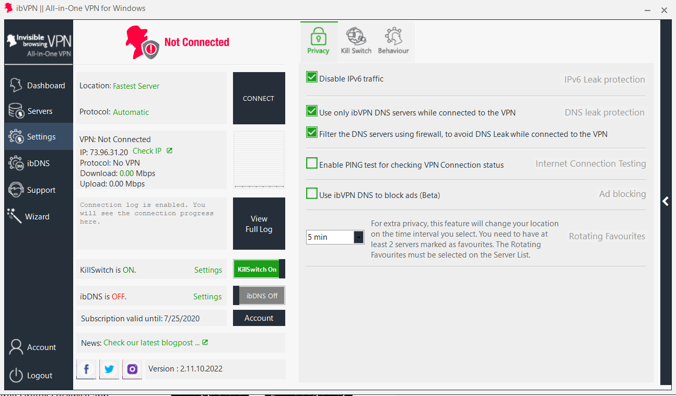Click Logout in the sidebar
This screenshot has width=676, height=396.
(39, 375)
